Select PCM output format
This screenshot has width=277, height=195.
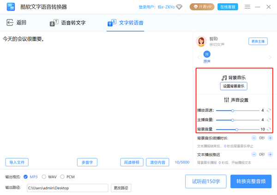click(67, 177)
